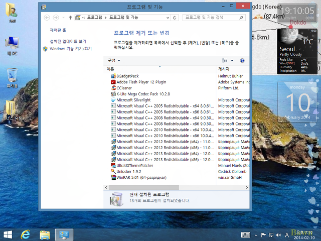Expand the view options dropdown arrow

pos(232,60)
